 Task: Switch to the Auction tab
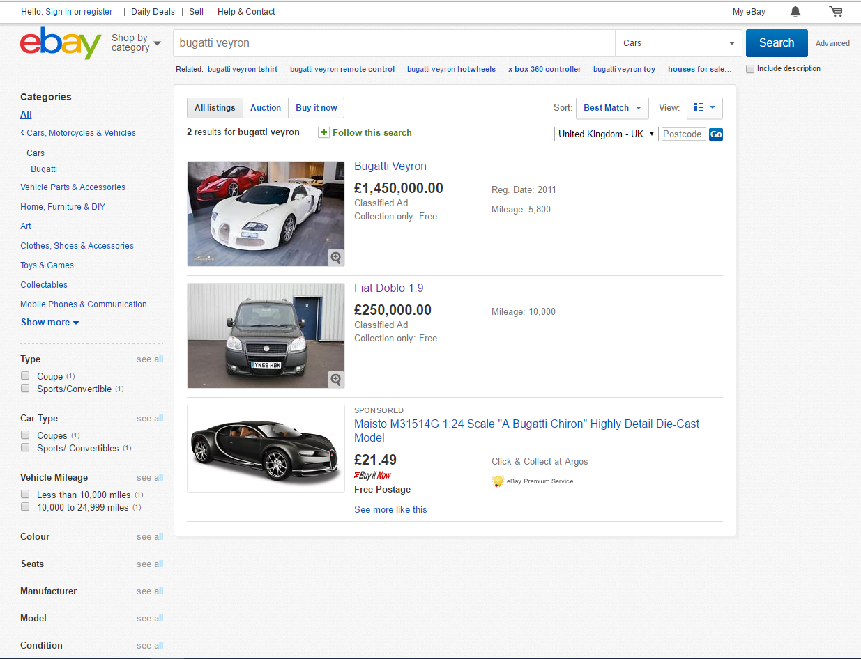(266, 108)
